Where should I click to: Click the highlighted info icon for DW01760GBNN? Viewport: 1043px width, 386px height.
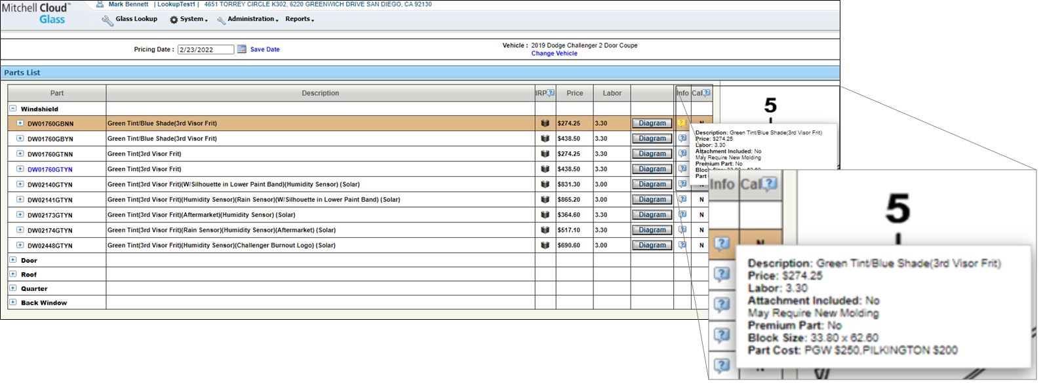point(682,123)
